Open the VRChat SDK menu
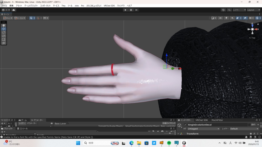Image resolution: width=262 pixels, height=147 pixels. pyautogui.click(x=109, y=6)
